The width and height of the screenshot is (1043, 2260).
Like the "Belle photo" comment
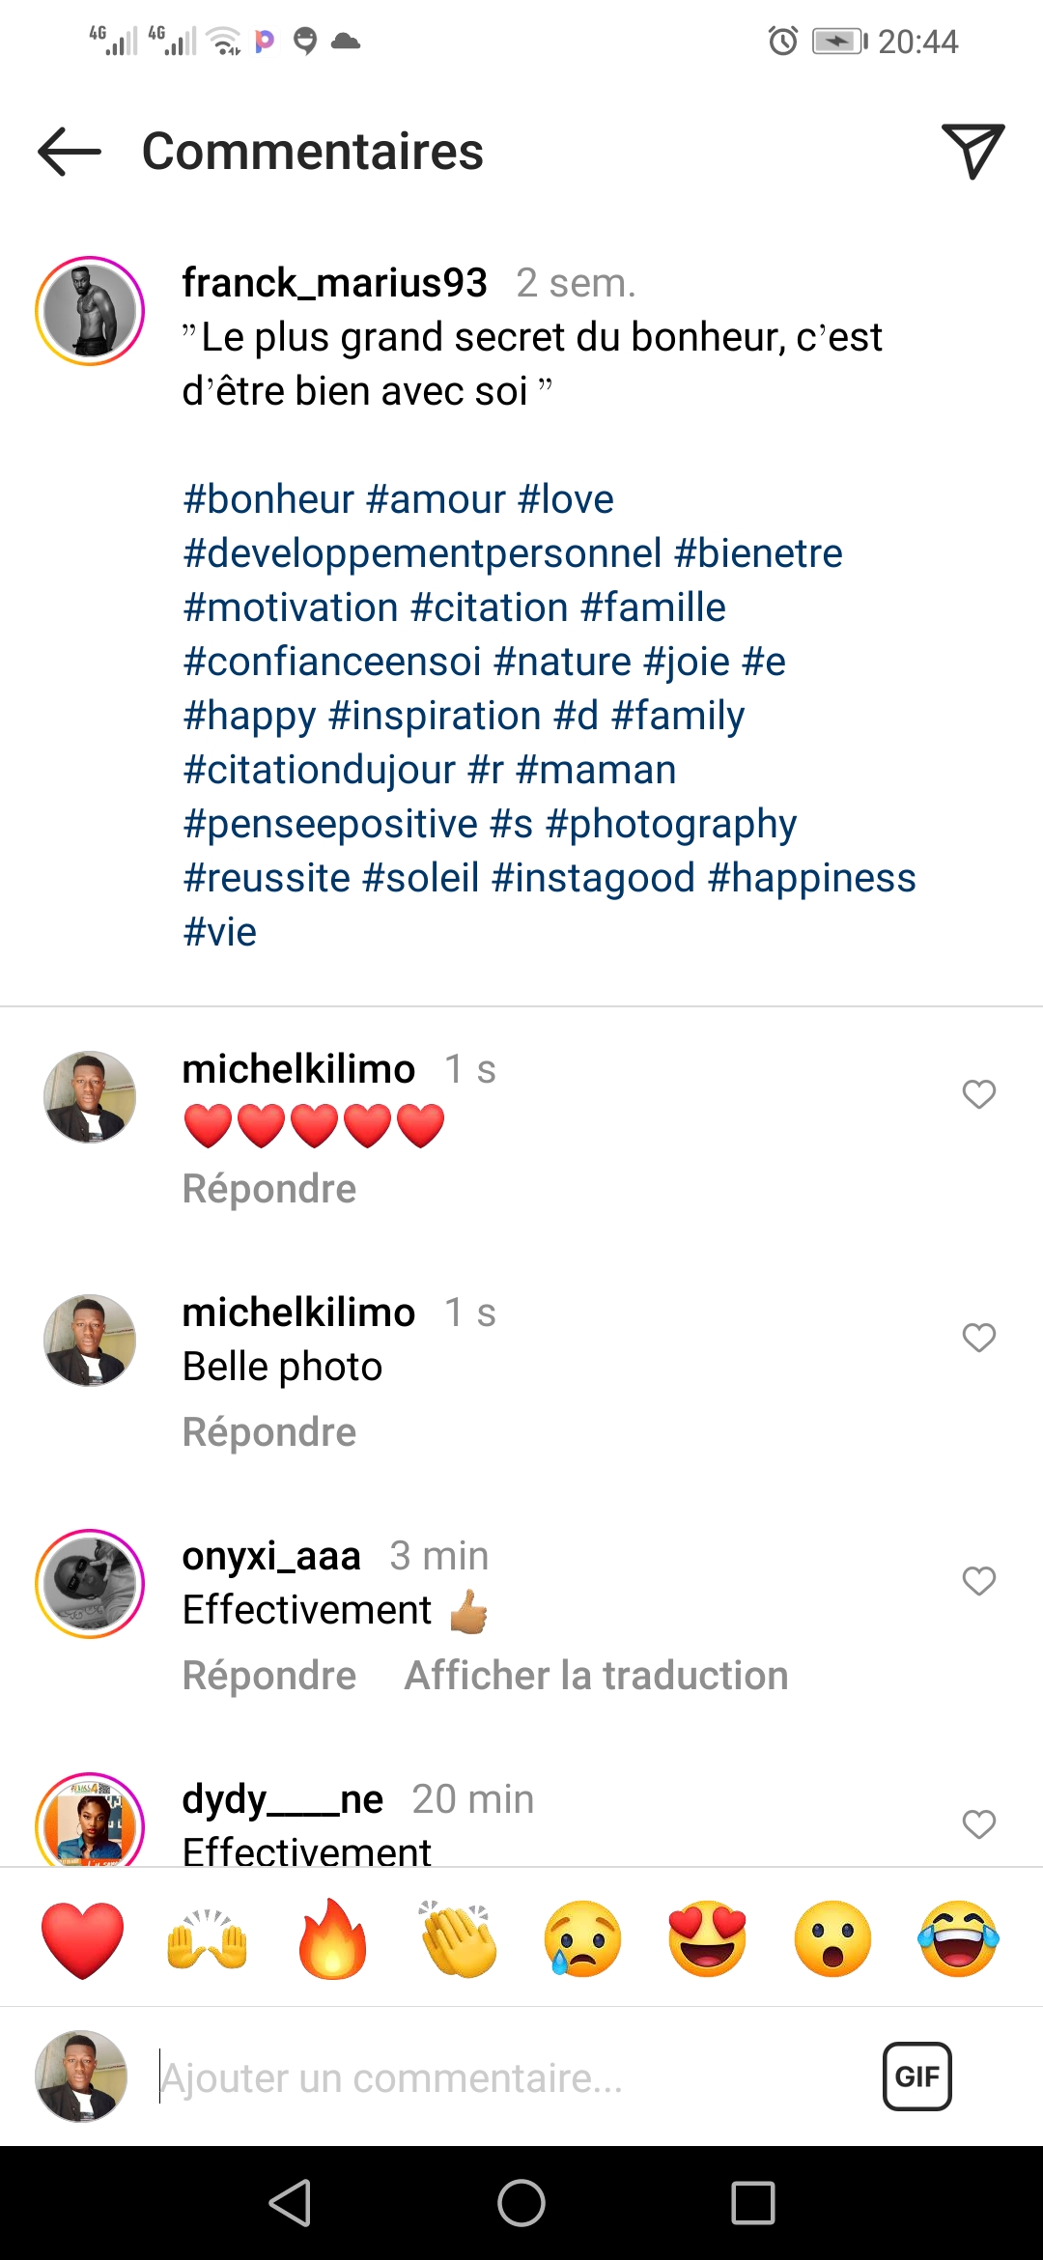(978, 1338)
